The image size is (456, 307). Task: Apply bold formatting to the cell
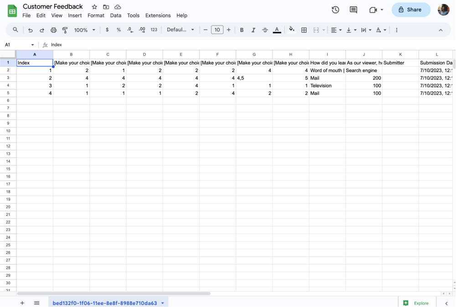pos(242,30)
